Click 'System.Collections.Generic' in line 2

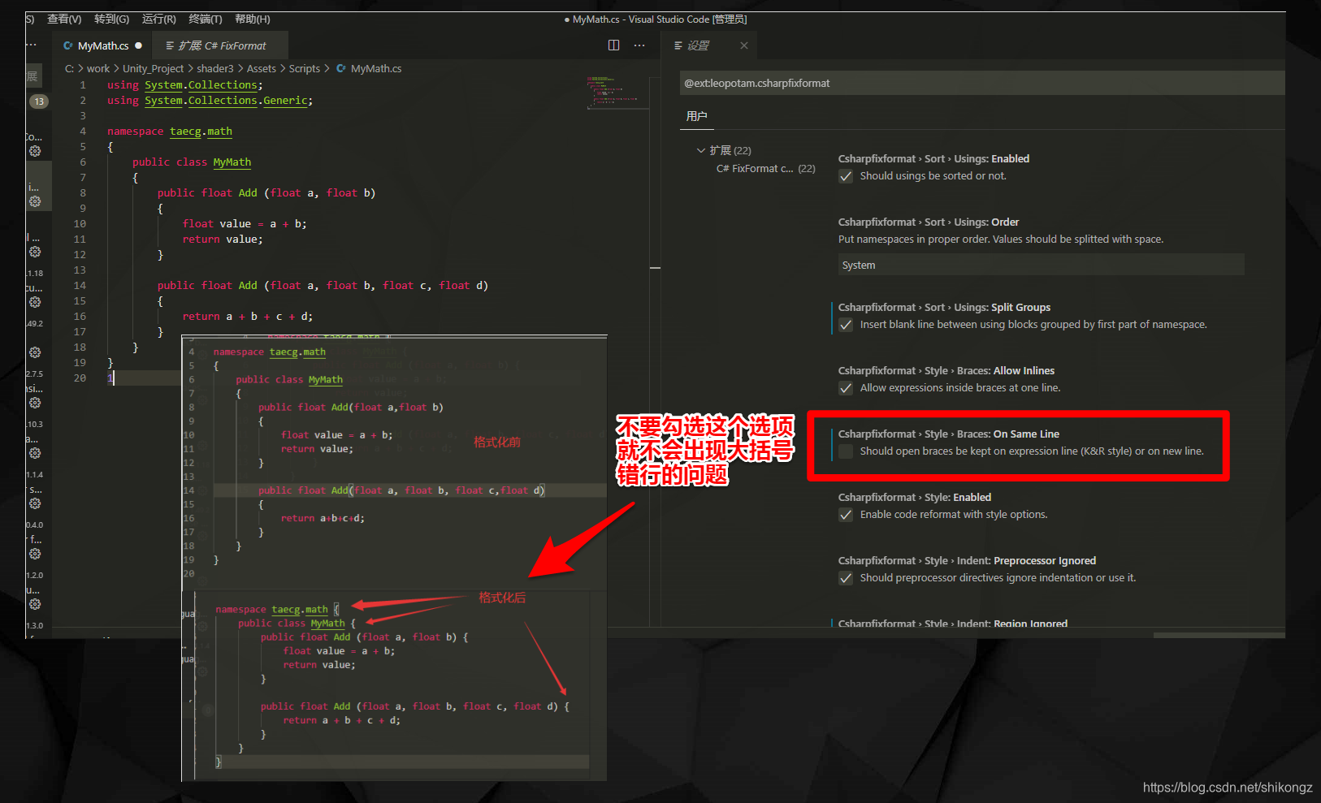pos(226,101)
